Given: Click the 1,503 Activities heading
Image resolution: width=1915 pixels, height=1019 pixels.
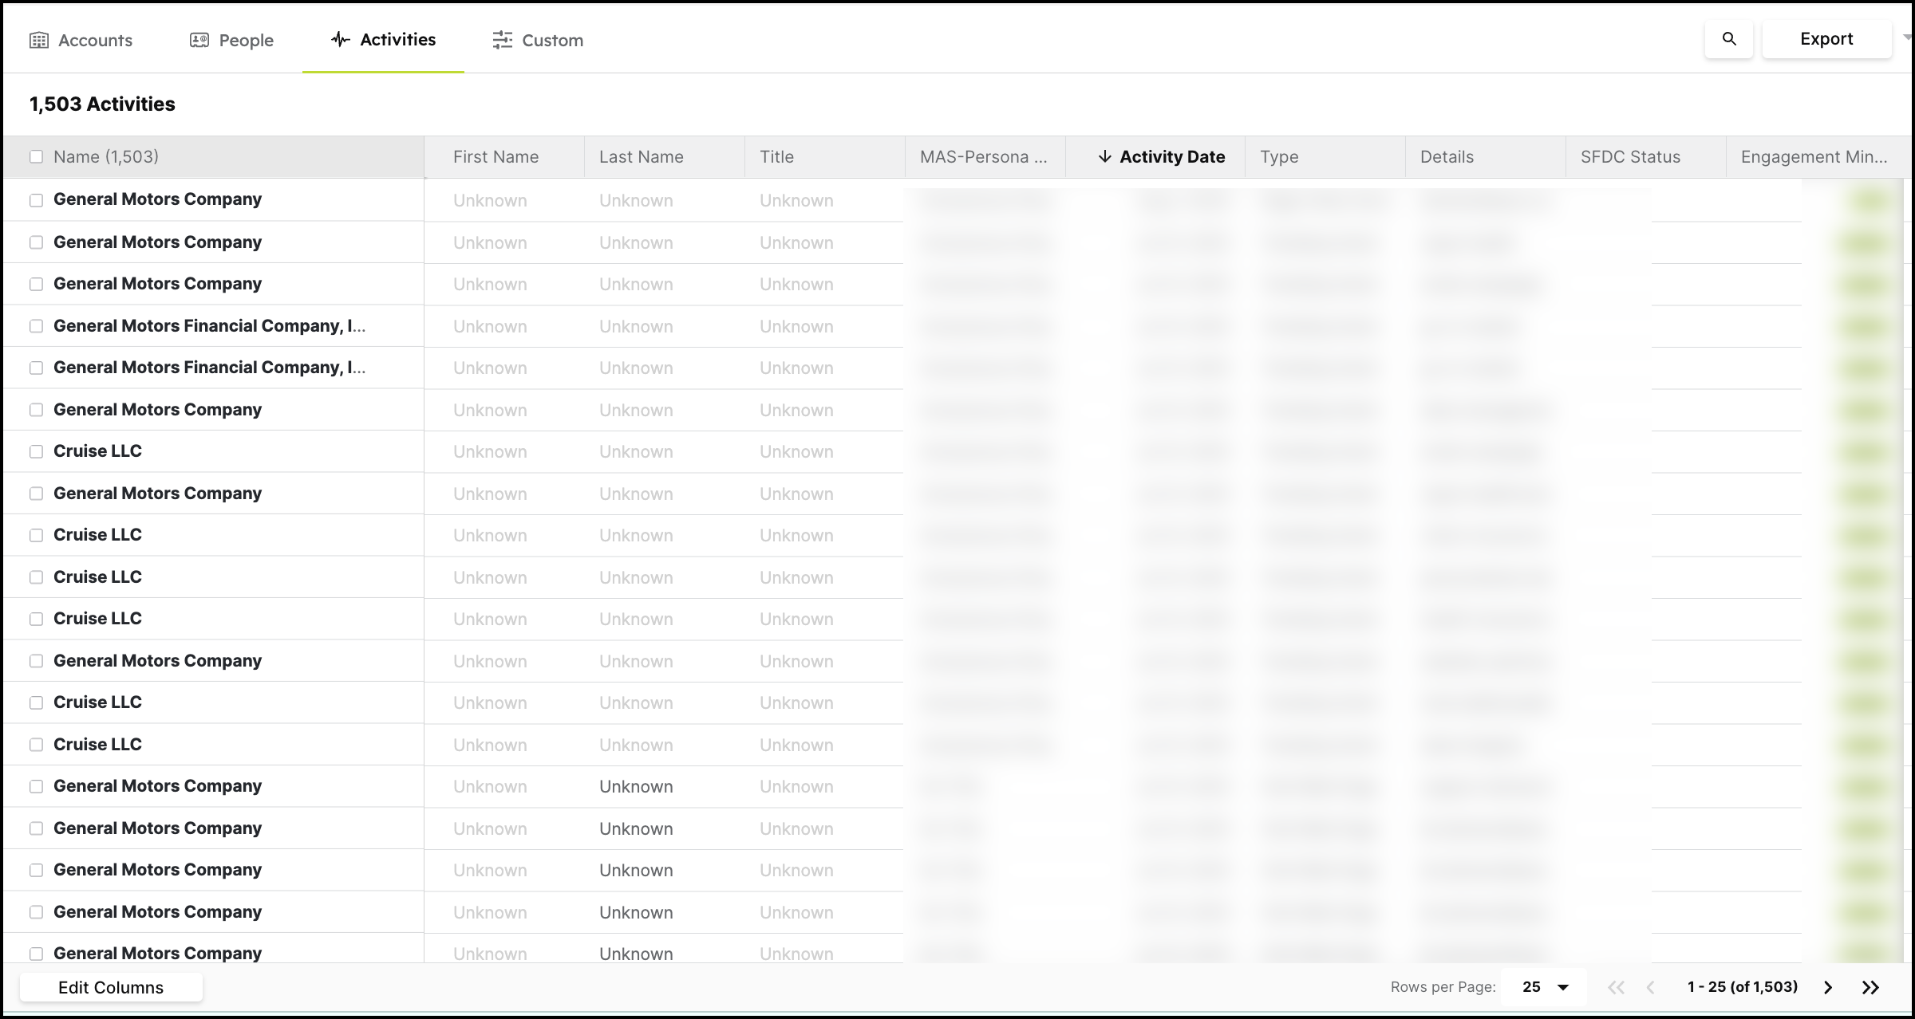Looking at the screenshot, I should point(102,104).
